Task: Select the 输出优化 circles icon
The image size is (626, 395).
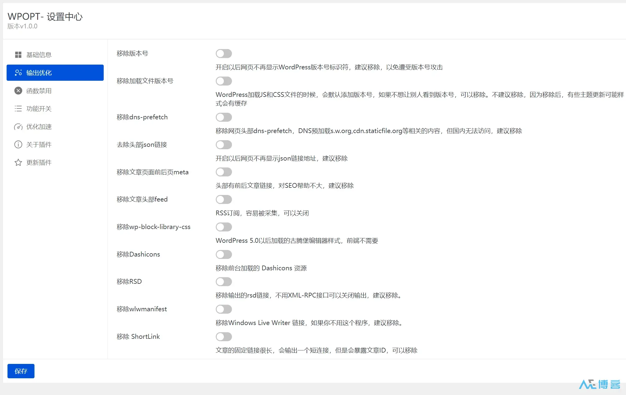Action: [18, 73]
